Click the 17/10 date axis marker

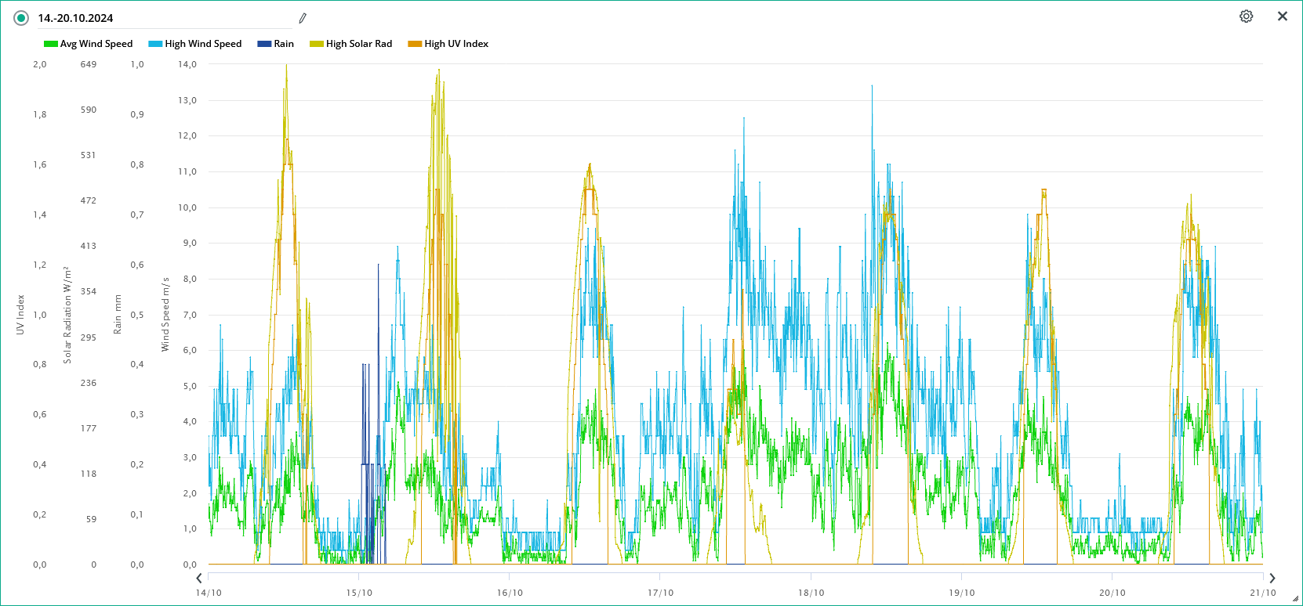pyautogui.click(x=660, y=593)
